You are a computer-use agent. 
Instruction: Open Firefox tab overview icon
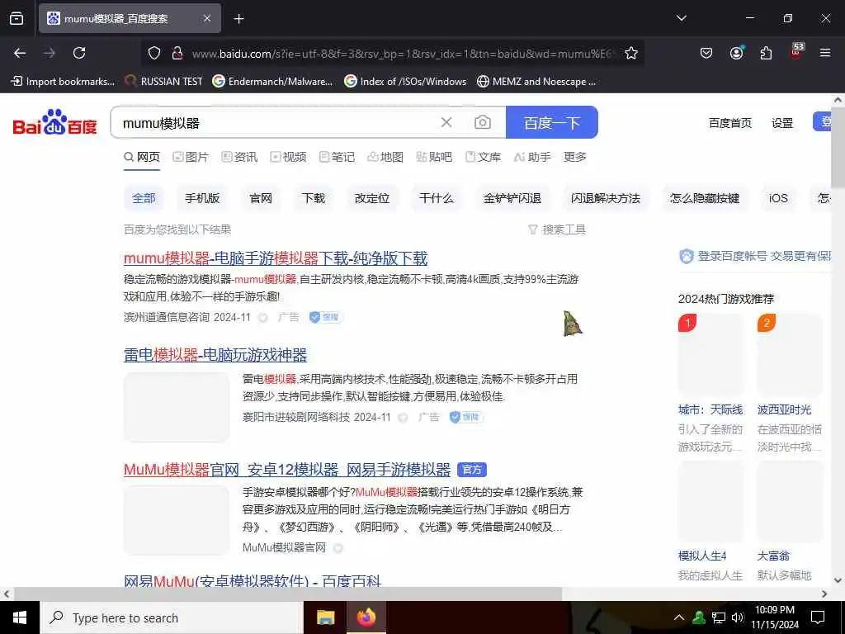[17, 18]
